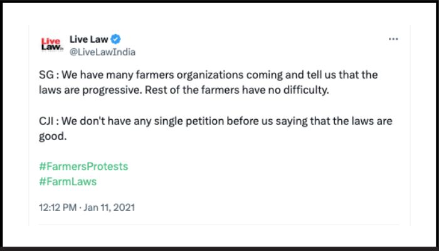Open the @LiveLawIndia handle link
This screenshot has height=251, width=439.
click(102, 51)
